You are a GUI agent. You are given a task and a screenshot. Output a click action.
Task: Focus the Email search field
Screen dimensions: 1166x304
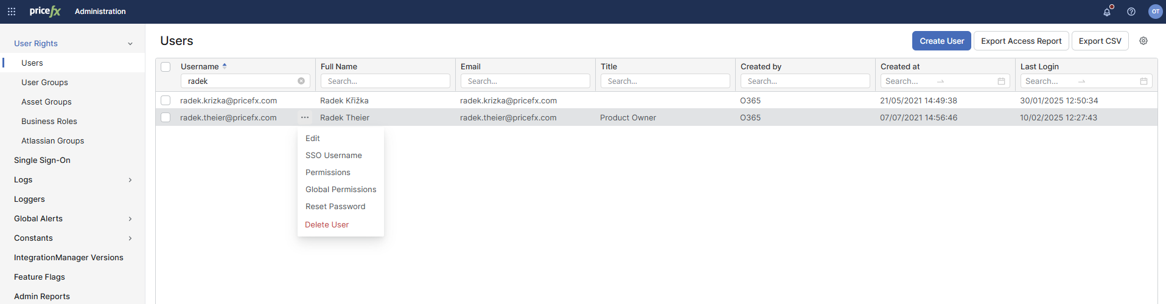[525, 81]
